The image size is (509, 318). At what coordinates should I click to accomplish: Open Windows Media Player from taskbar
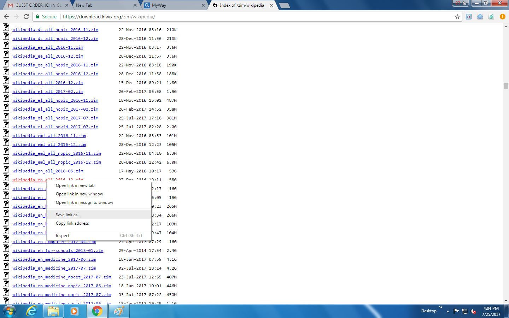[x=75, y=311]
